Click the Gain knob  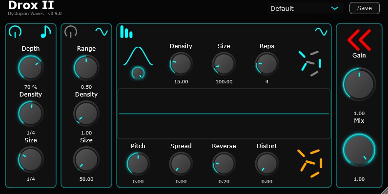tap(359, 84)
